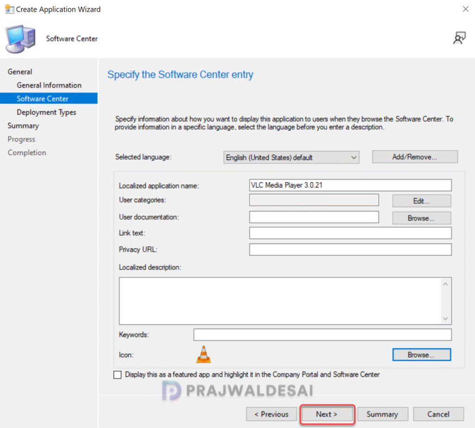Click description box scroll up arrow

[445, 284]
